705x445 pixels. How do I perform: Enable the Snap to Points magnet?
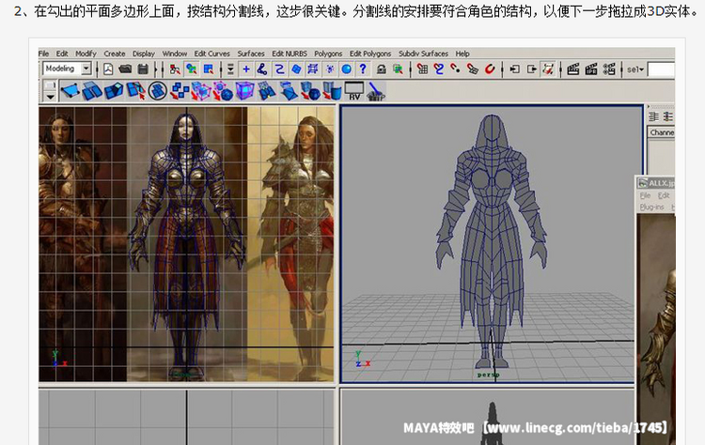coord(456,69)
